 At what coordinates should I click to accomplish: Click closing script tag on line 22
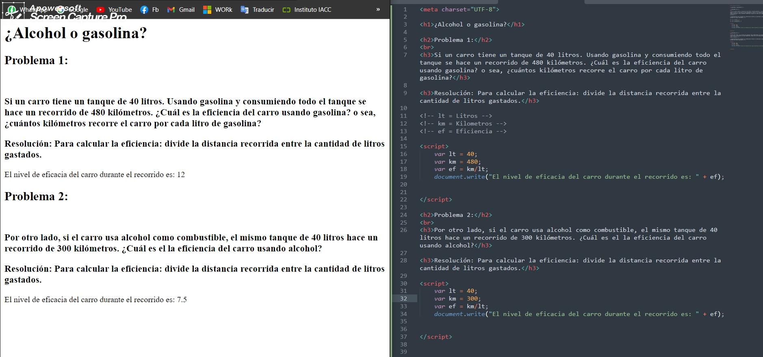pos(436,199)
